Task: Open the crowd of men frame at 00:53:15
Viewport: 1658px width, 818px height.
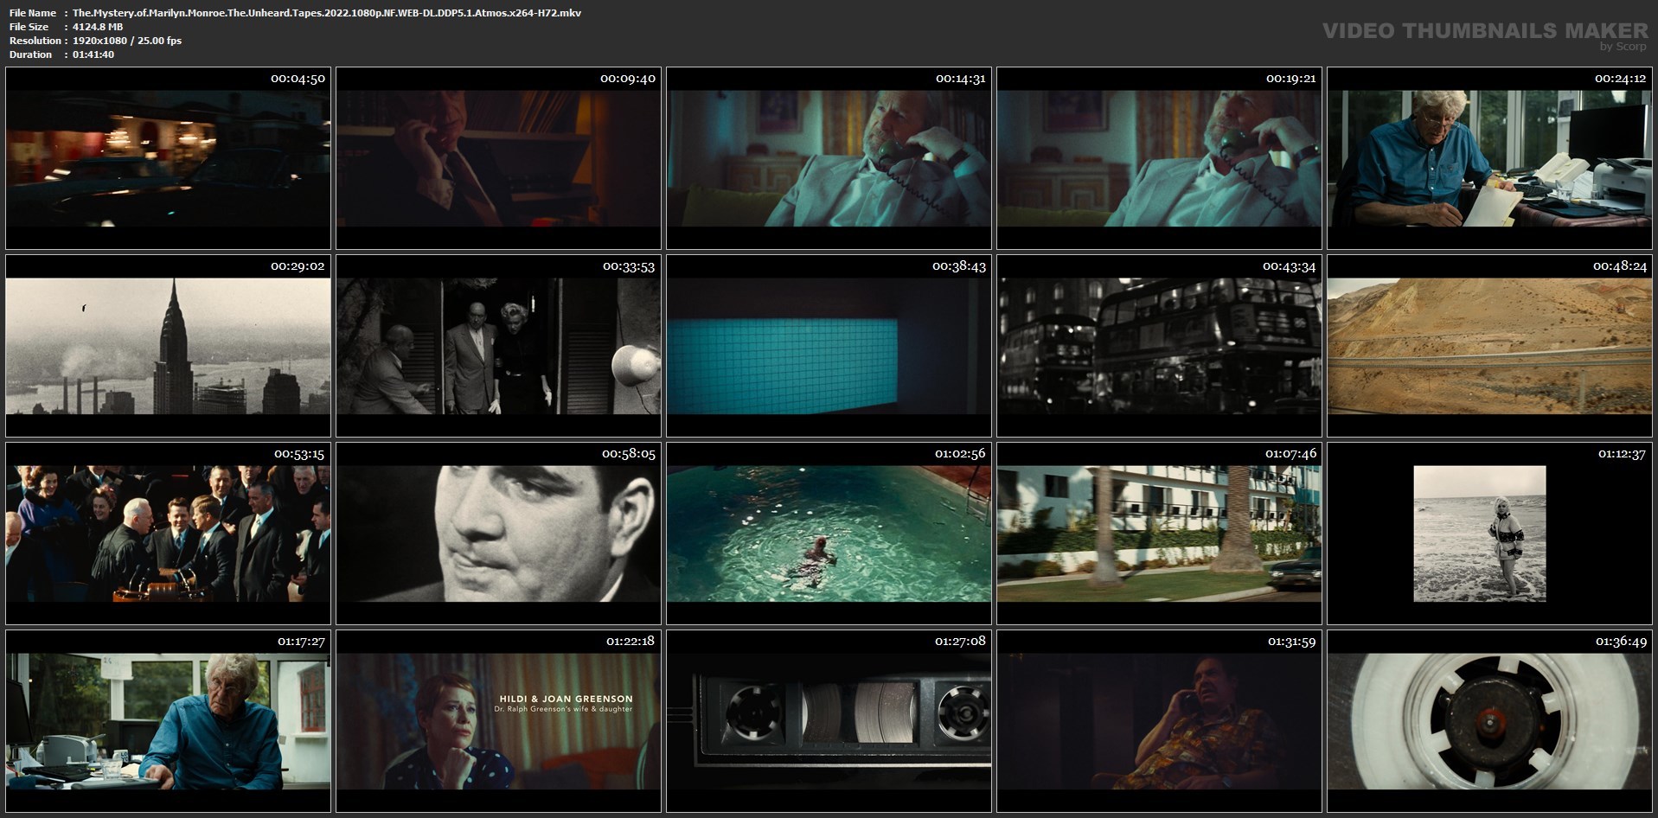Action: point(168,534)
